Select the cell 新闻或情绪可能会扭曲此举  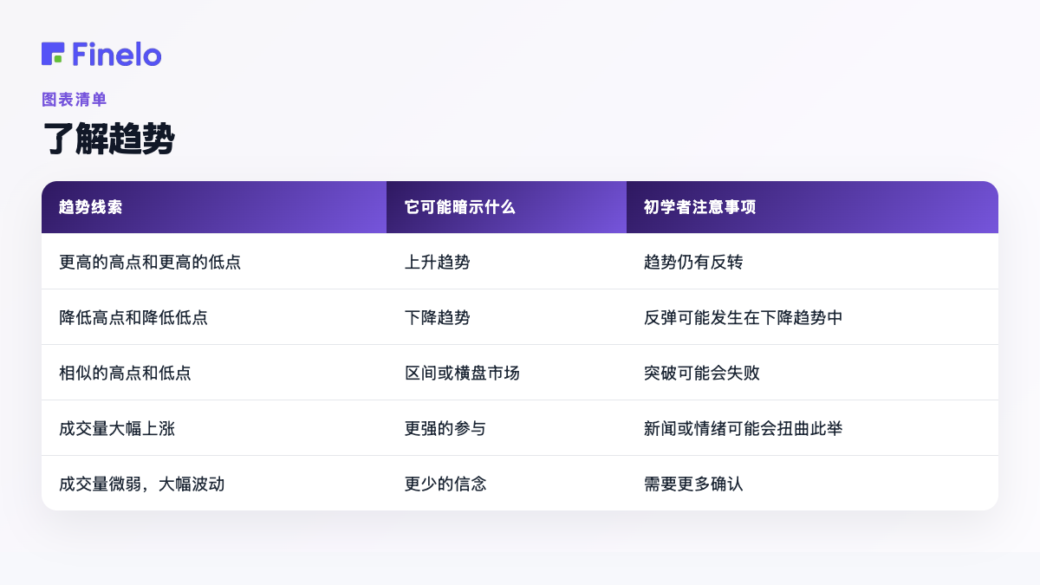[x=812, y=428]
